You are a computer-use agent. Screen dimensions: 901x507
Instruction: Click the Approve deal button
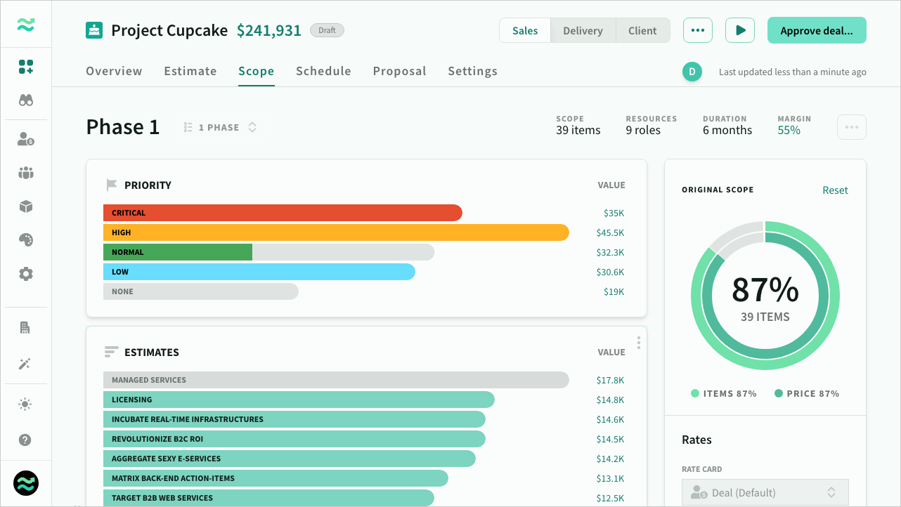click(x=816, y=31)
